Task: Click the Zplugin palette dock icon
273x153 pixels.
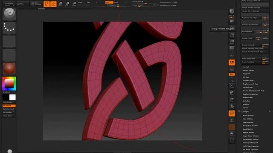Action: click(x=239, y=111)
